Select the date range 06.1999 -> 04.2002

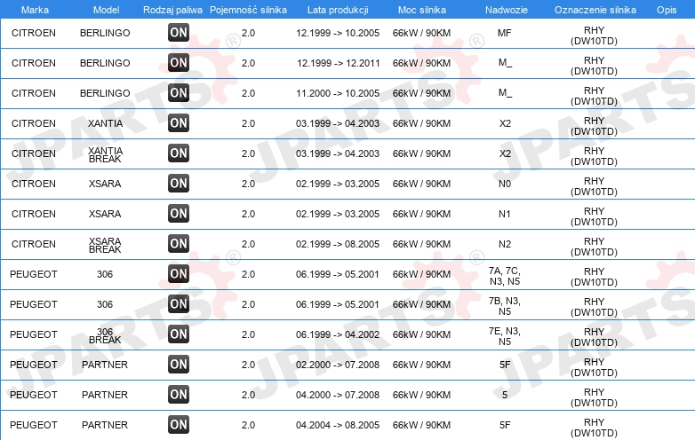coord(338,334)
